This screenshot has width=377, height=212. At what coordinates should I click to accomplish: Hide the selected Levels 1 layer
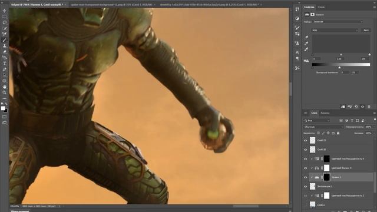point(306,177)
